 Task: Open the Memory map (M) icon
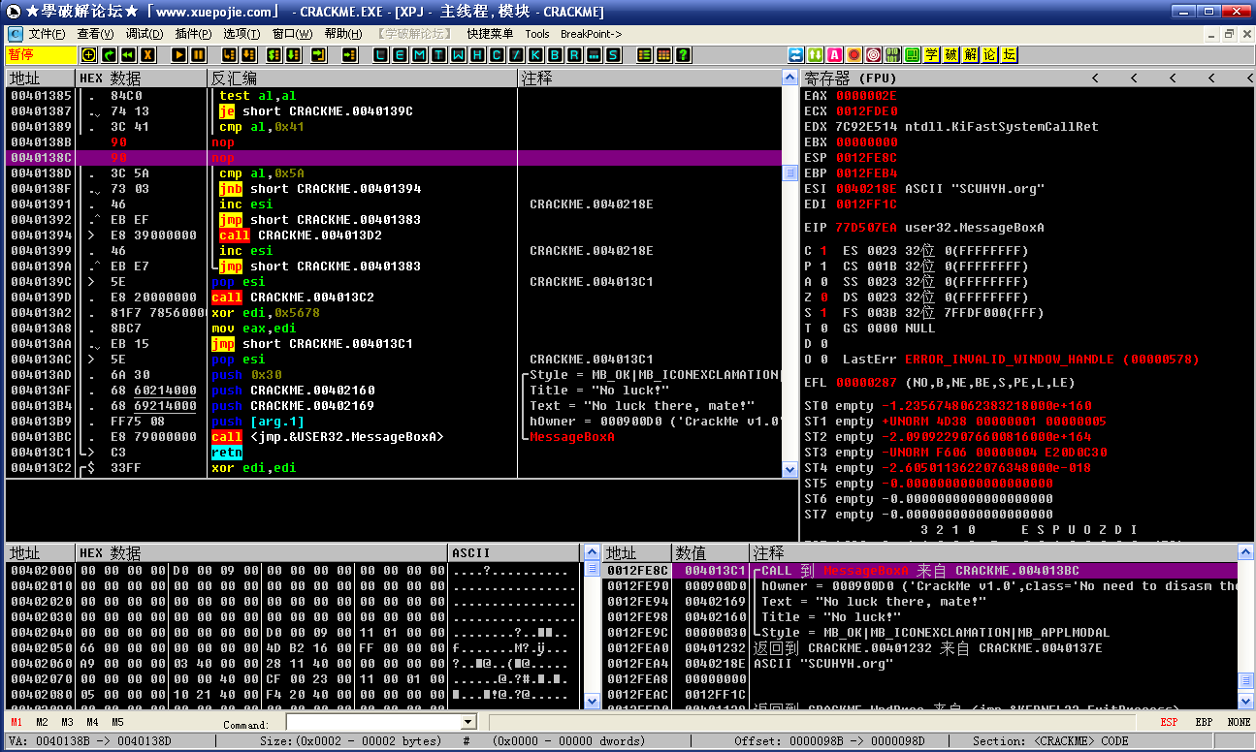(x=419, y=55)
